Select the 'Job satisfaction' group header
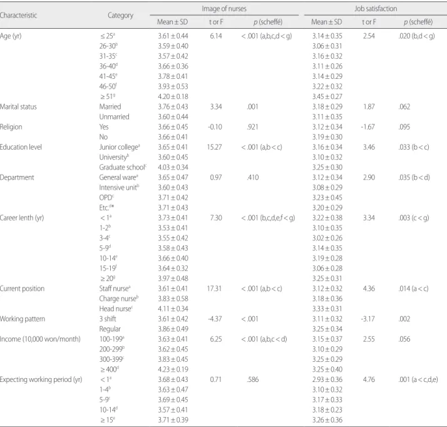 tap(376, 9)
